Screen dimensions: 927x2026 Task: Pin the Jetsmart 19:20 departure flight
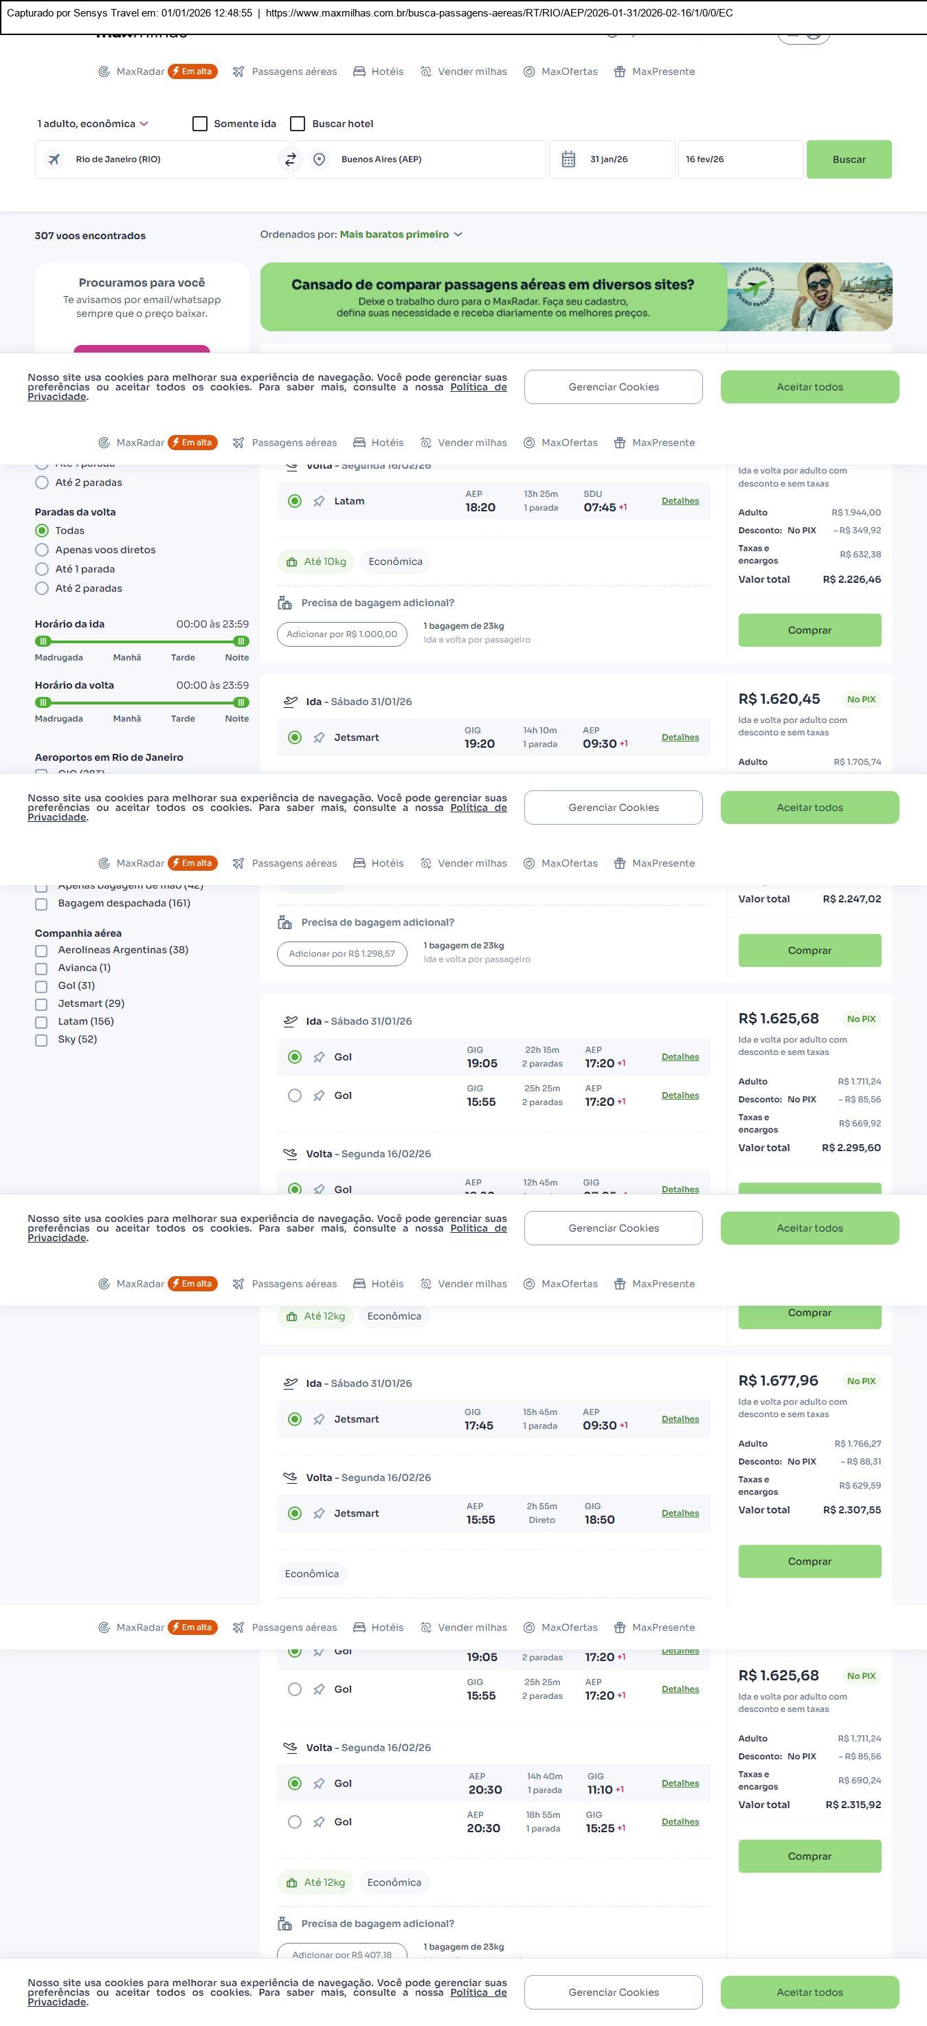[320, 737]
